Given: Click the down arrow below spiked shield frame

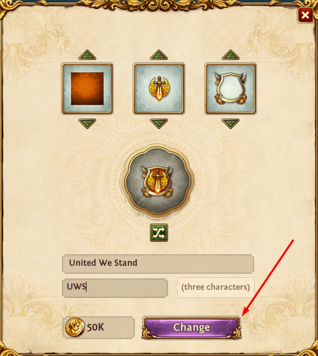Looking at the screenshot, I should click(231, 124).
